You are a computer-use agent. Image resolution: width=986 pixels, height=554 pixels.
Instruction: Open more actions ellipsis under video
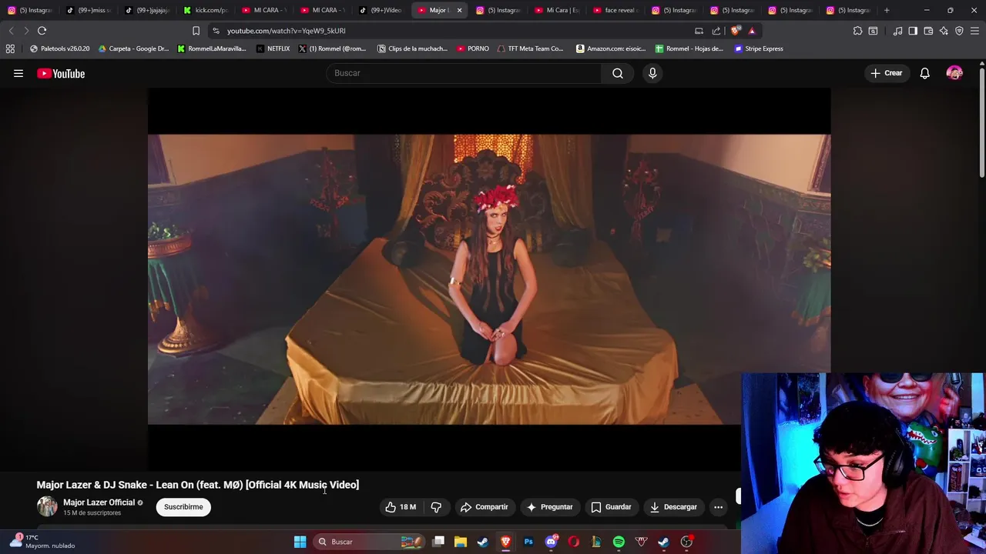(718, 507)
